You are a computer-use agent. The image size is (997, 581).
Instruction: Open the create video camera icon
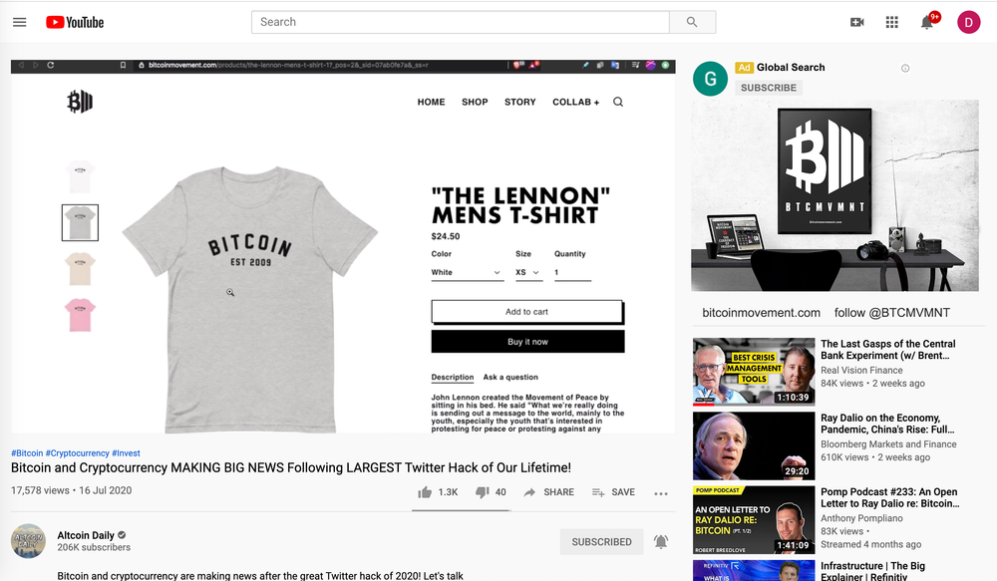[x=857, y=22]
